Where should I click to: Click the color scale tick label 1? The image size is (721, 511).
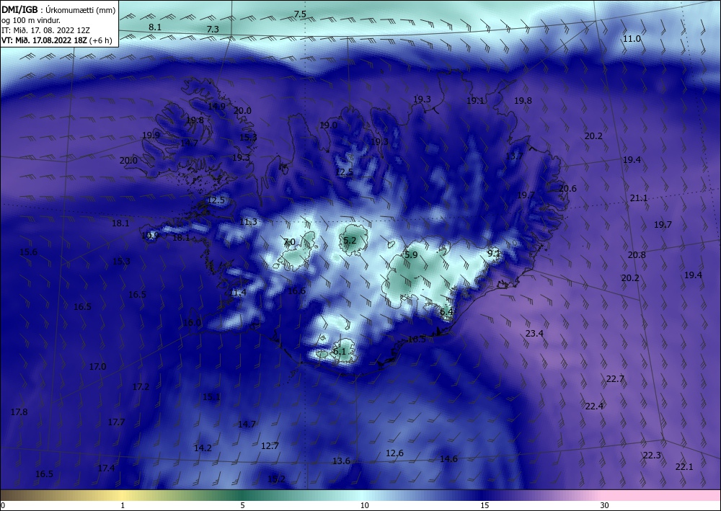(123, 505)
